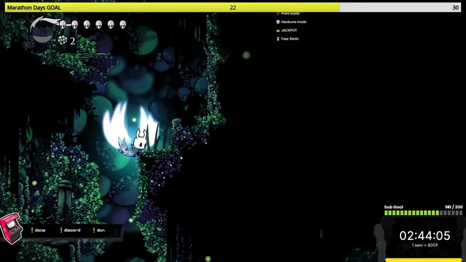Viewport: 466px width, 262px height.
Task: Click the Geo currency cluster icon
Action: [x=63, y=40]
